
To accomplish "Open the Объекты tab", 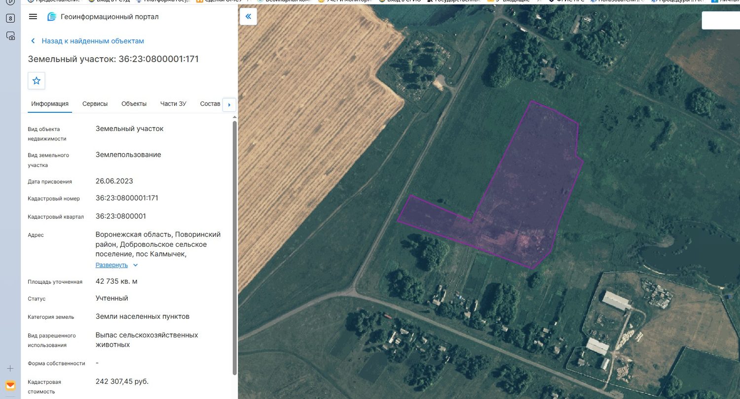I will [x=134, y=104].
